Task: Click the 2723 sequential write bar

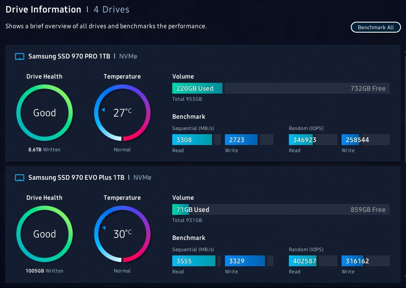Action: [249, 140]
